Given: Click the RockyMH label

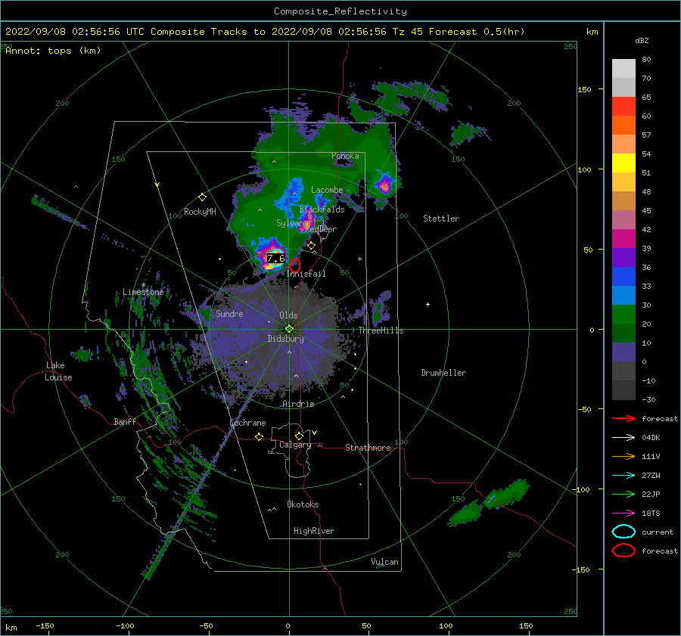Looking at the screenshot, I should click(200, 212).
